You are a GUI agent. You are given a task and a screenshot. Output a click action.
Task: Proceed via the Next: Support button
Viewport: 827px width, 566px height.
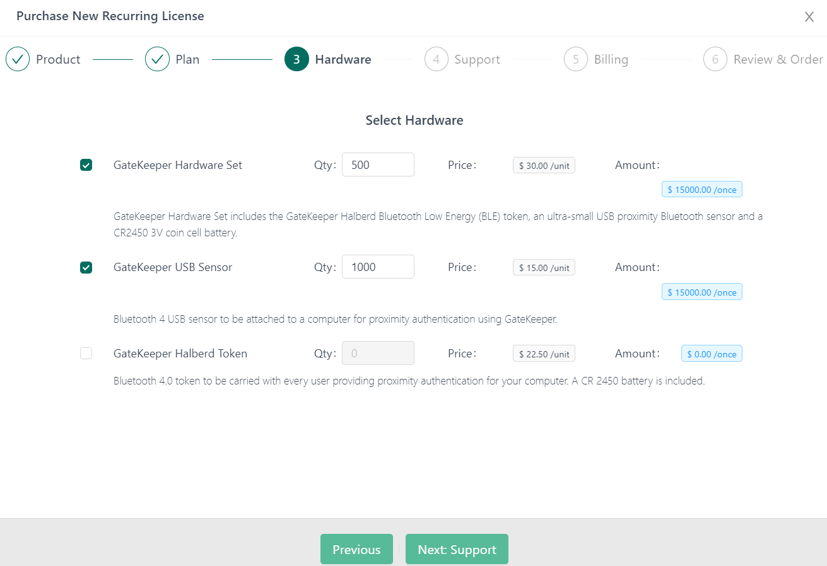[x=457, y=549]
